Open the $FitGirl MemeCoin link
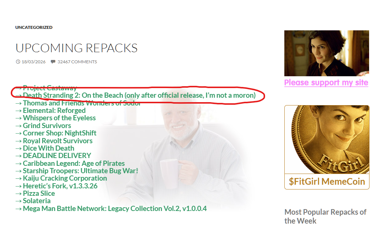 pyautogui.click(x=327, y=181)
